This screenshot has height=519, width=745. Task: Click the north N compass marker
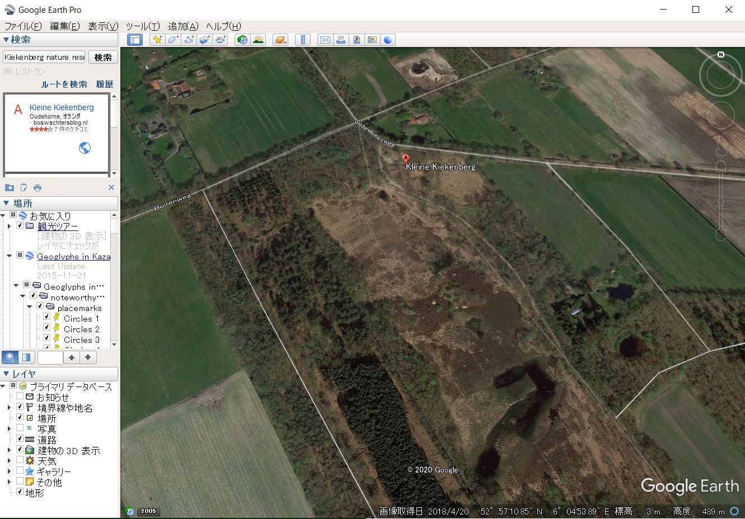tap(721, 54)
